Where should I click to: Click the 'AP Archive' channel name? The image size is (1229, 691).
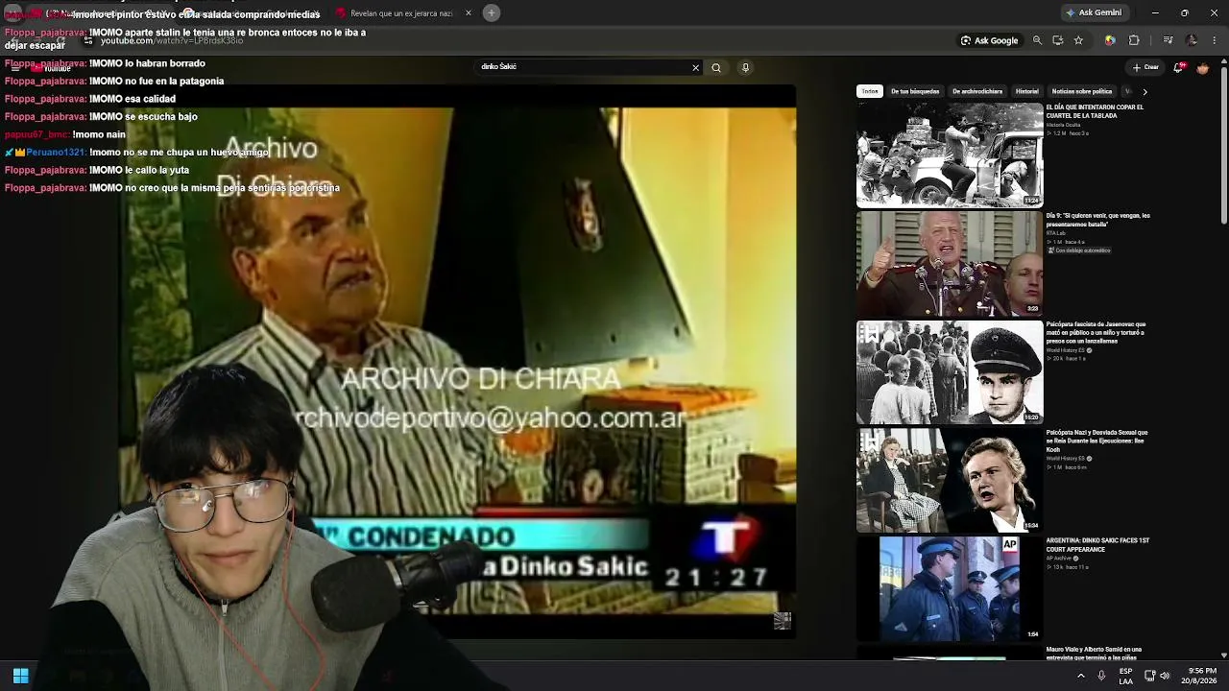[x=1059, y=559]
